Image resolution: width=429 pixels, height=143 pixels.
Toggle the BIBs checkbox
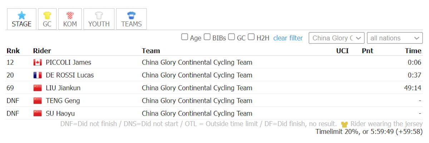[x=207, y=37]
